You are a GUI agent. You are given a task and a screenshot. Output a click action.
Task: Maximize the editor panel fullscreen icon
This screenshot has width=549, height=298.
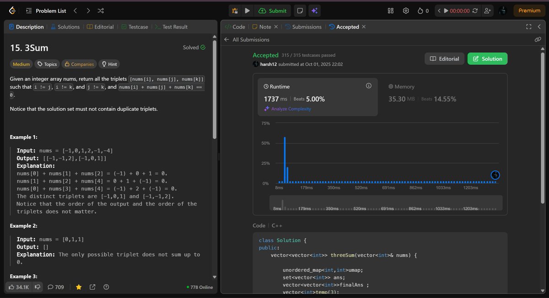tap(529, 27)
